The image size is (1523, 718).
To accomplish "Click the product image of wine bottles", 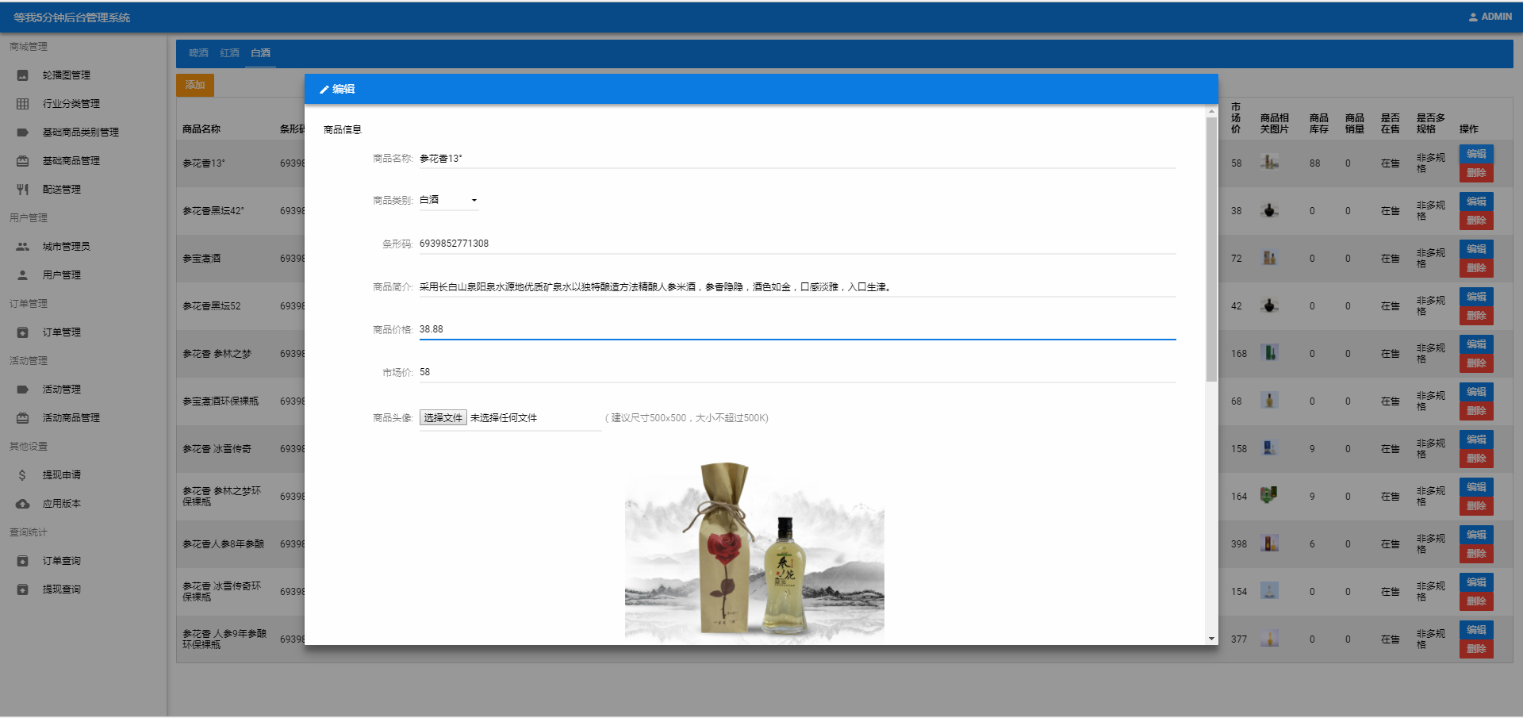I will [754, 551].
